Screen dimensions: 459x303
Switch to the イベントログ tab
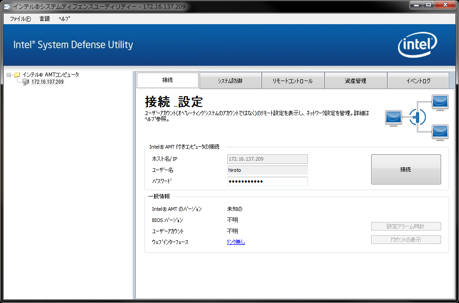pos(418,81)
